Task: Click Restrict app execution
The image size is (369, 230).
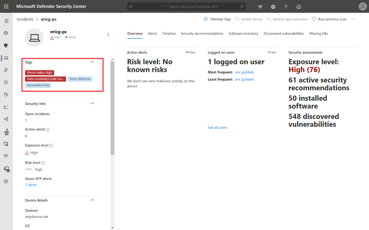Action: point(287,19)
